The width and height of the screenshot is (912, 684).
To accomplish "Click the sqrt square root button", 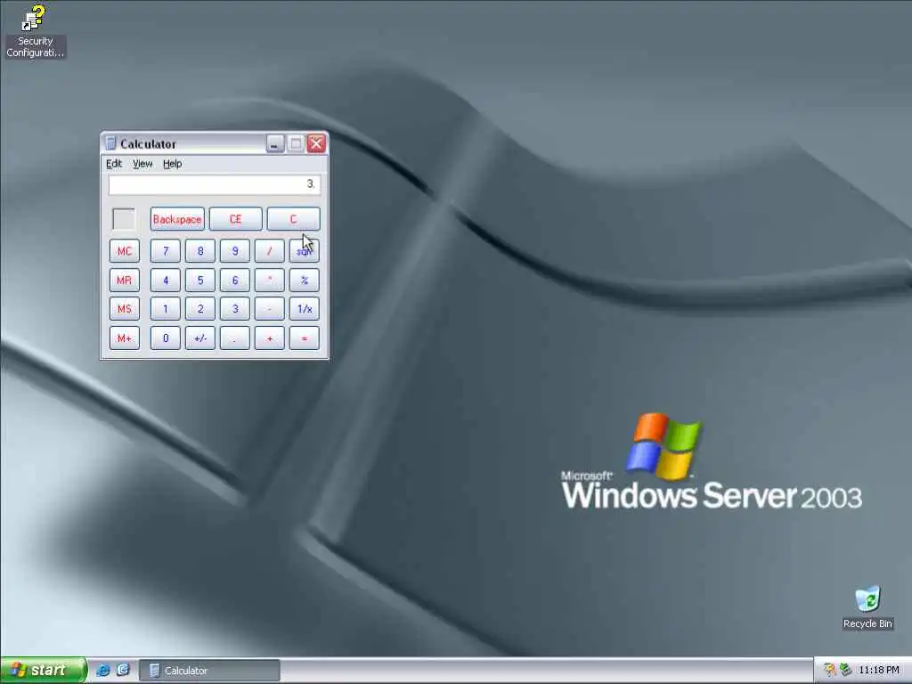I will pos(305,251).
